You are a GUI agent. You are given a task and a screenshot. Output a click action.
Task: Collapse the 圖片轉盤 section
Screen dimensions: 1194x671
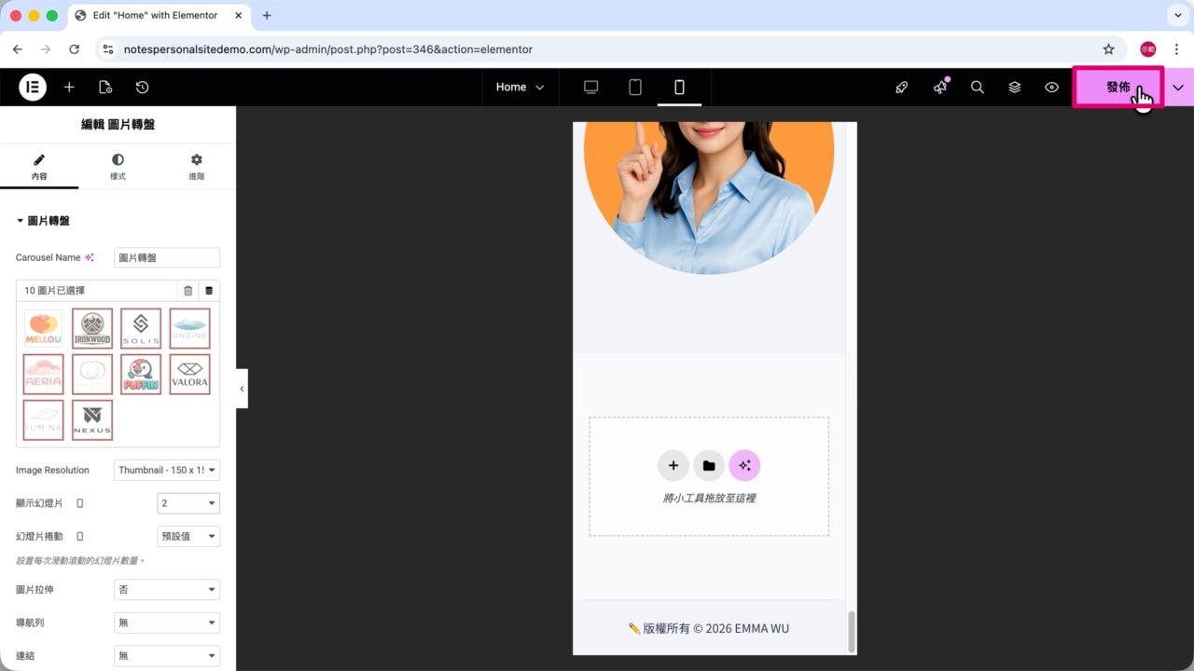43,221
